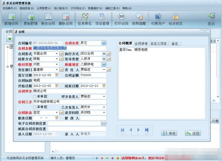Click edit pencil beside 责任人

pyautogui.click(x=108, y=70)
